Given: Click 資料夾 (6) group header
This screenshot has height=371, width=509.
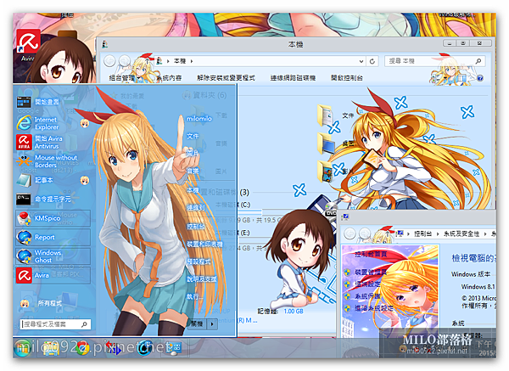Looking at the screenshot, I should [x=210, y=95].
